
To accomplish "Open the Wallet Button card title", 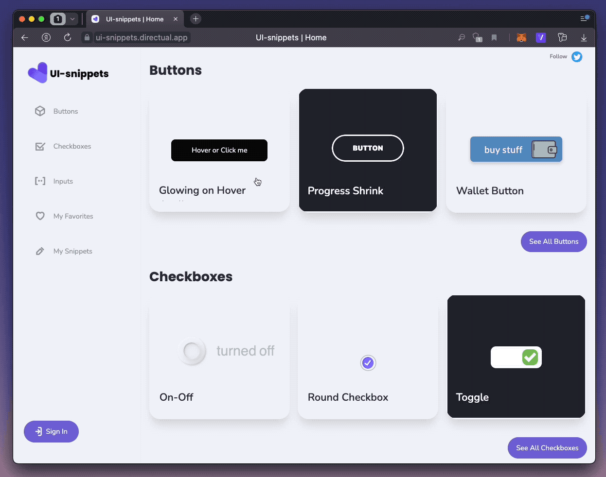I will (490, 191).
